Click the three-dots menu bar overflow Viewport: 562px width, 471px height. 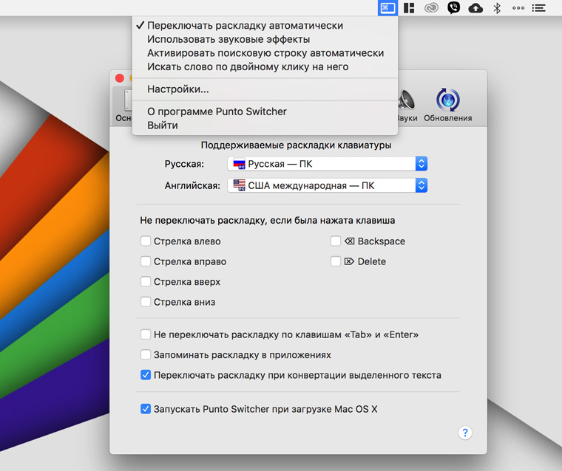(x=518, y=8)
